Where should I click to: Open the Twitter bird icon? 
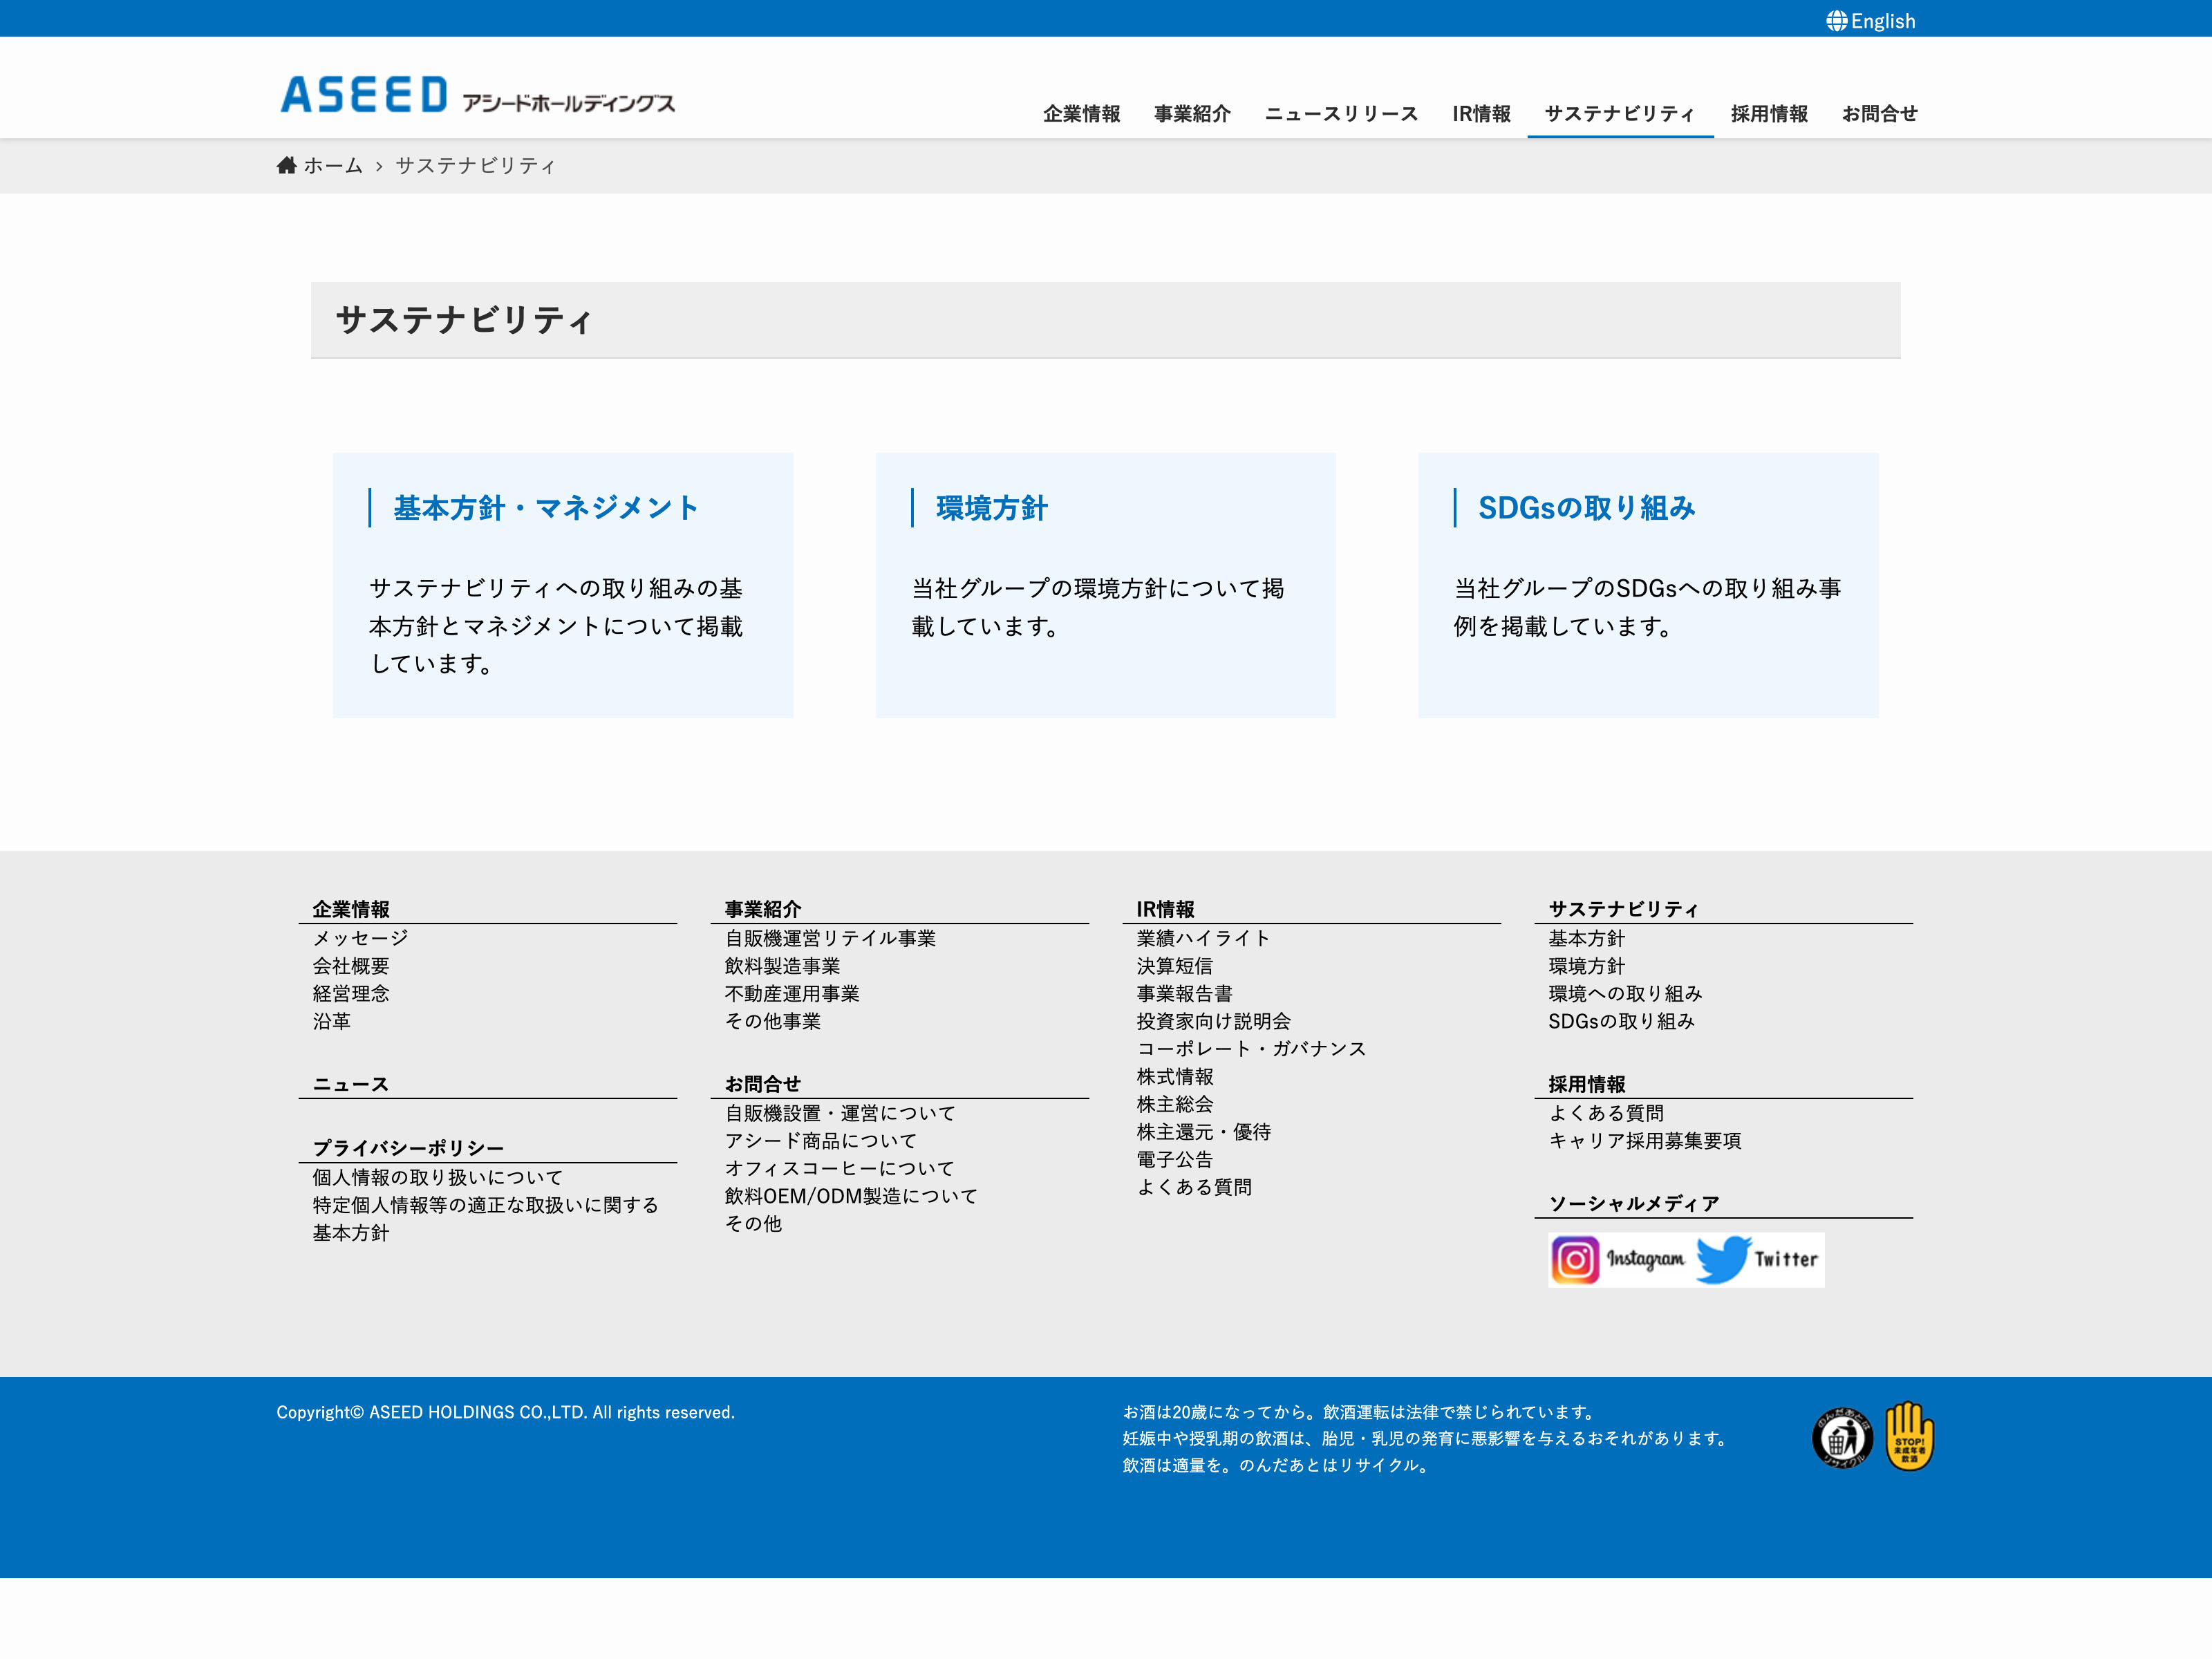point(1722,1260)
